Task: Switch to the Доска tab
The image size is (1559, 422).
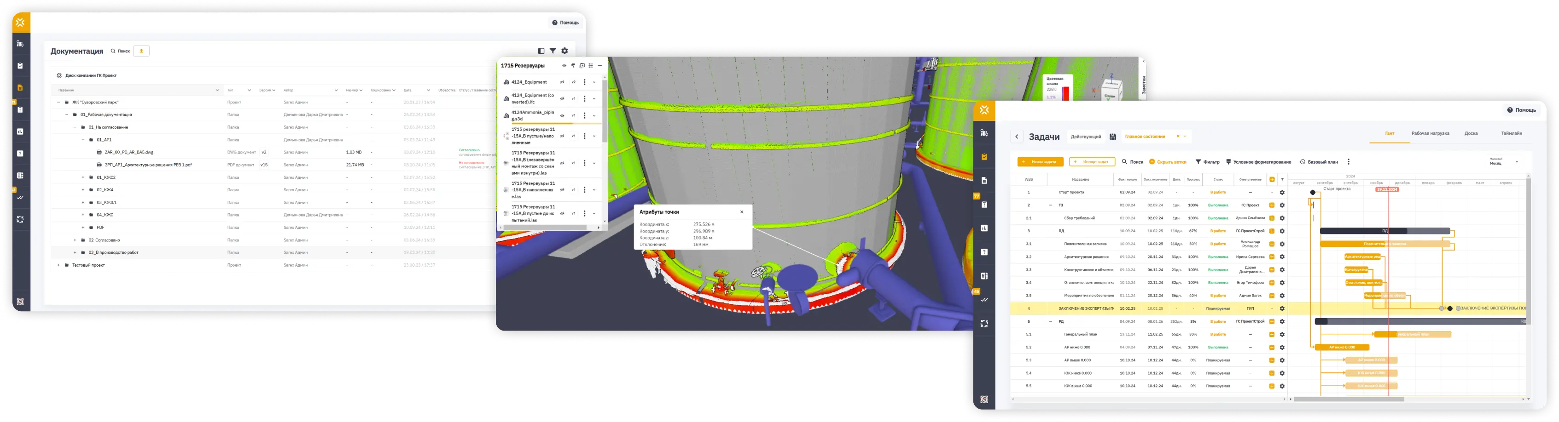Action: [1471, 134]
